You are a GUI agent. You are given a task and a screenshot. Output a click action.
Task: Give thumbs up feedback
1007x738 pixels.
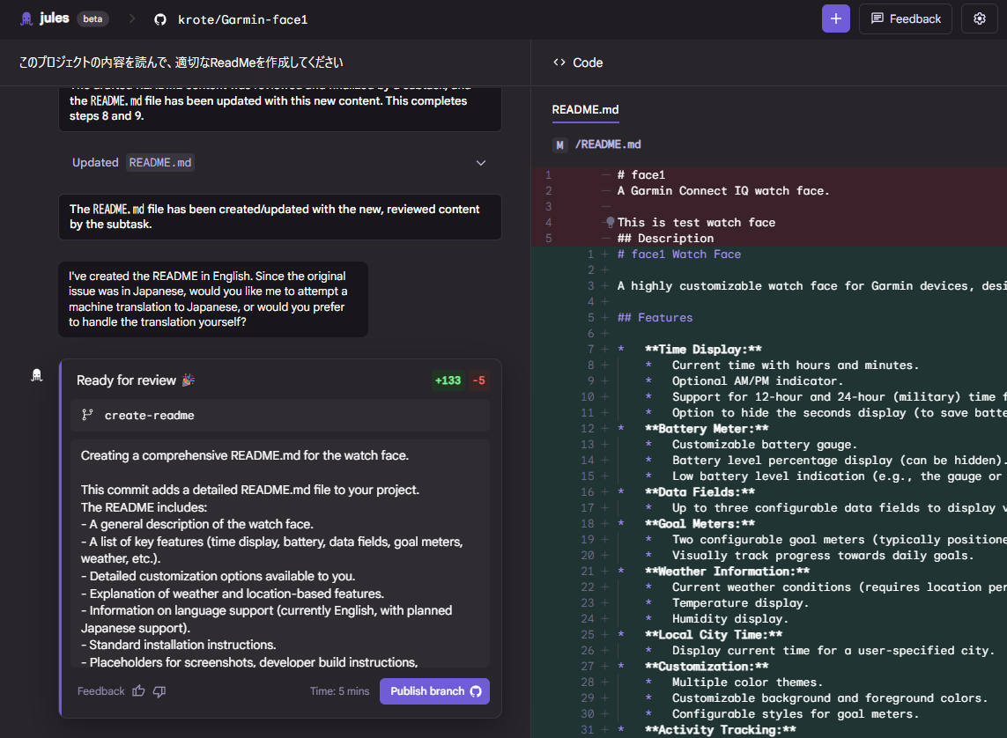click(138, 691)
